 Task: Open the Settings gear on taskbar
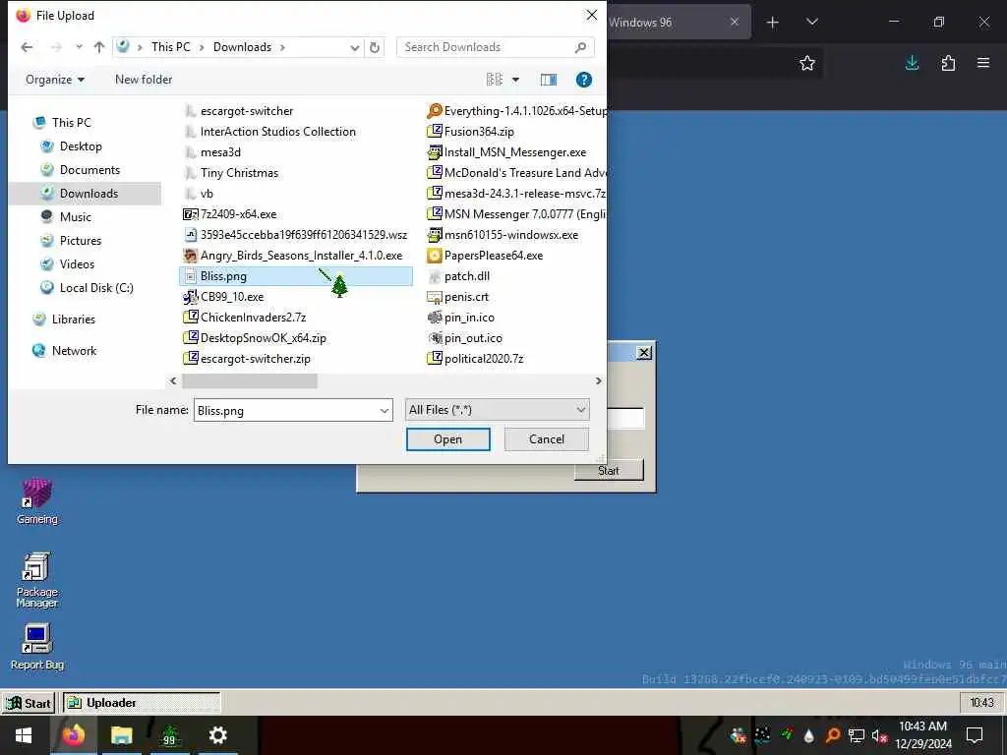(217, 735)
